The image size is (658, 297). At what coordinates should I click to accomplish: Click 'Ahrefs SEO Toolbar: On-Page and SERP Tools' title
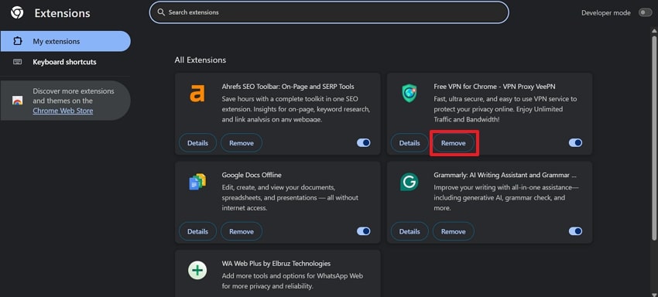pyautogui.click(x=288, y=87)
